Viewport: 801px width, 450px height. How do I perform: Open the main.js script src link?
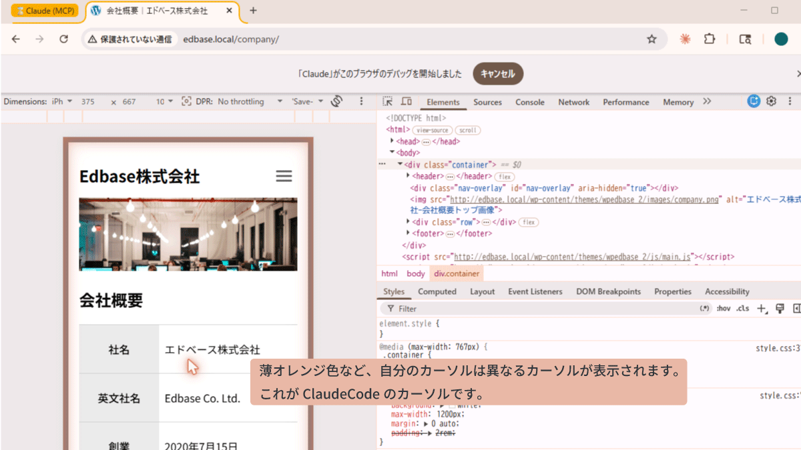[x=572, y=256]
